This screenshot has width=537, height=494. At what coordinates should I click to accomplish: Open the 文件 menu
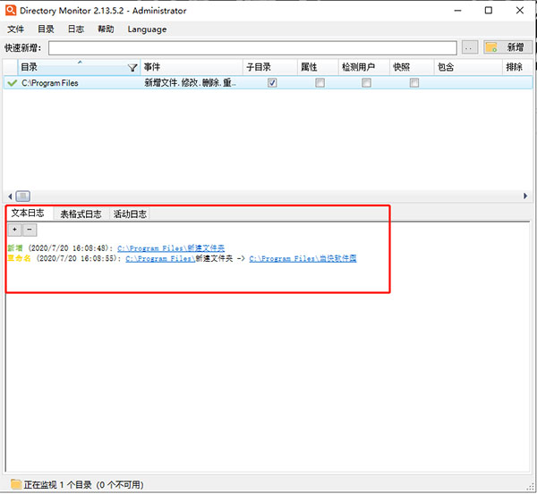[x=15, y=29]
